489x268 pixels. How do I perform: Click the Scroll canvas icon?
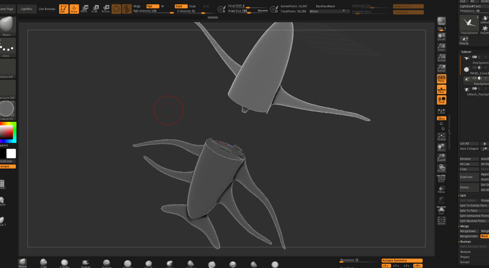click(x=441, y=37)
